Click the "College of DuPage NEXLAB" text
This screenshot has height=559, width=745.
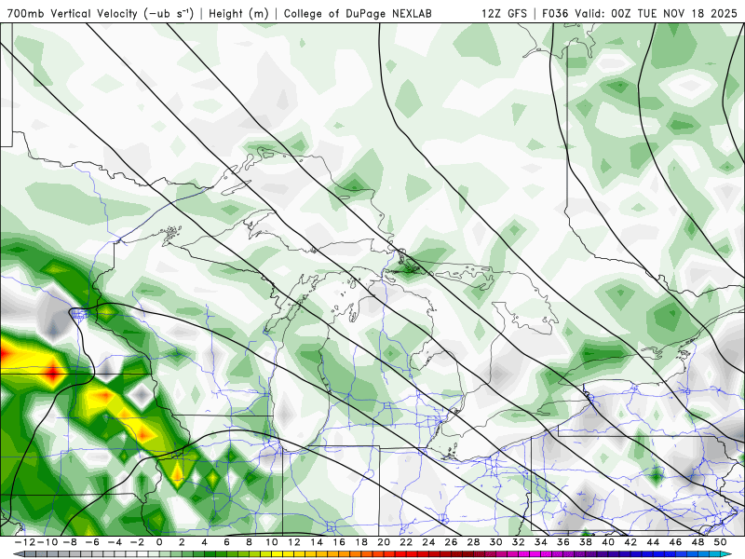point(358,13)
